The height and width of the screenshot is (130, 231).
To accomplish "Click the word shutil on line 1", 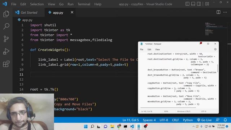I will (50, 25).
